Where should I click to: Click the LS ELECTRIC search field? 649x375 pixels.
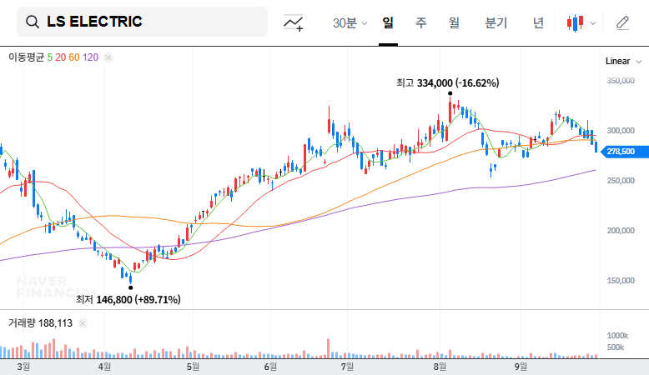(x=142, y=22)
